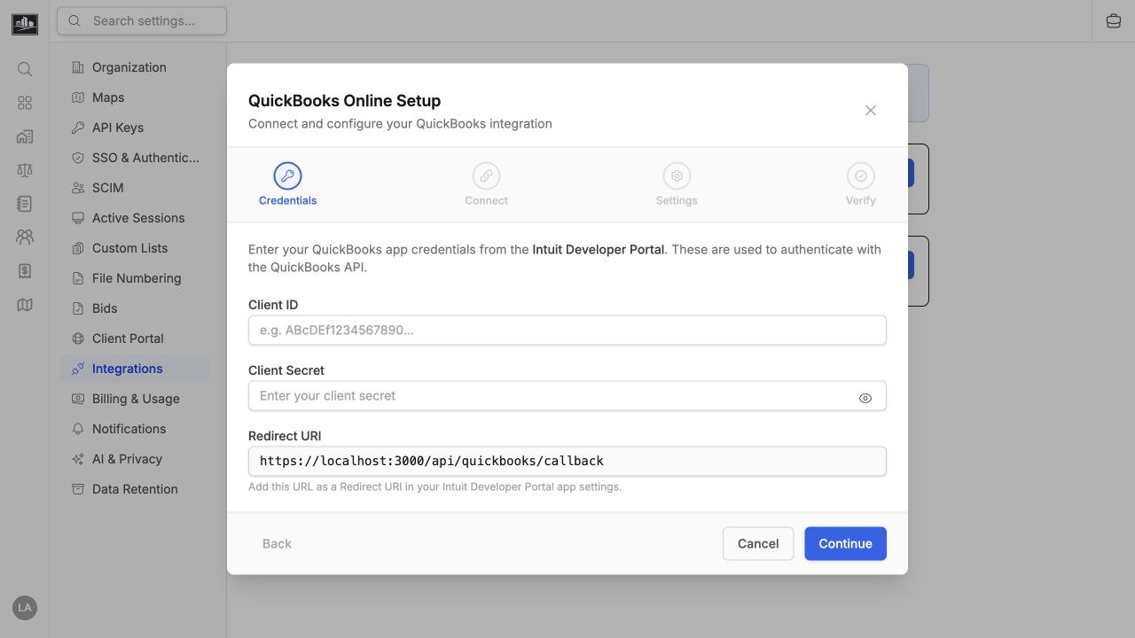The height and width of the screenshot is (638, 1135).
Task: Open Custom Lists settings
Action: pyautogui.click(x=135, y=248)
